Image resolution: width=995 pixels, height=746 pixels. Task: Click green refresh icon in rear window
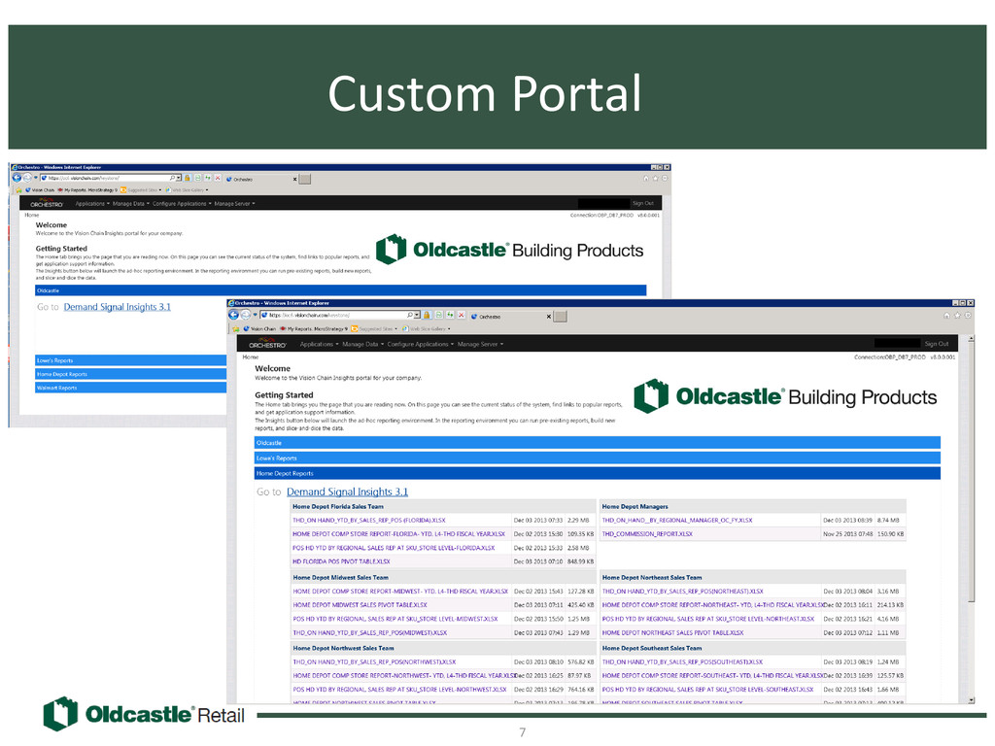208,178
